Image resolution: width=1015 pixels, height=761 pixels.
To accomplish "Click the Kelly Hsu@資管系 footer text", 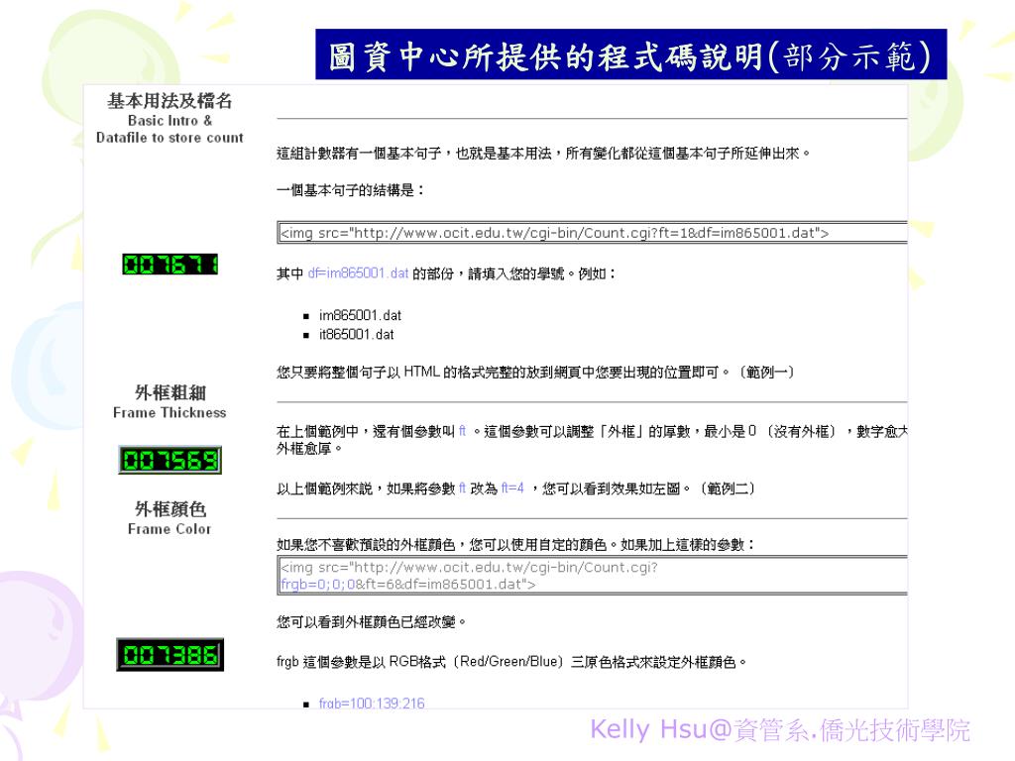I will pos(780,730).
